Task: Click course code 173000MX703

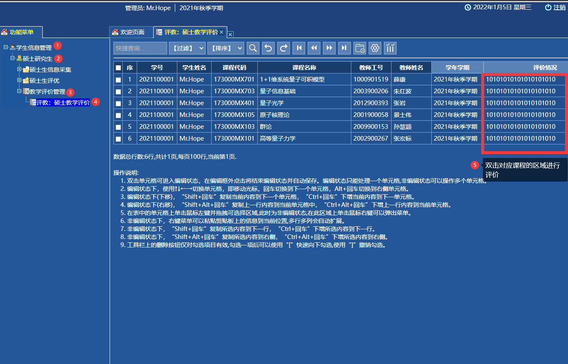Action: (234, 91)
